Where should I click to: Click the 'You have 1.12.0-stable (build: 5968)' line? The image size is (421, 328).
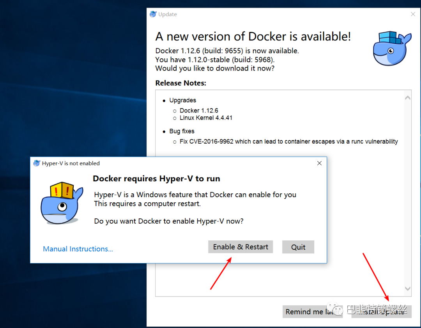[215, 60]
